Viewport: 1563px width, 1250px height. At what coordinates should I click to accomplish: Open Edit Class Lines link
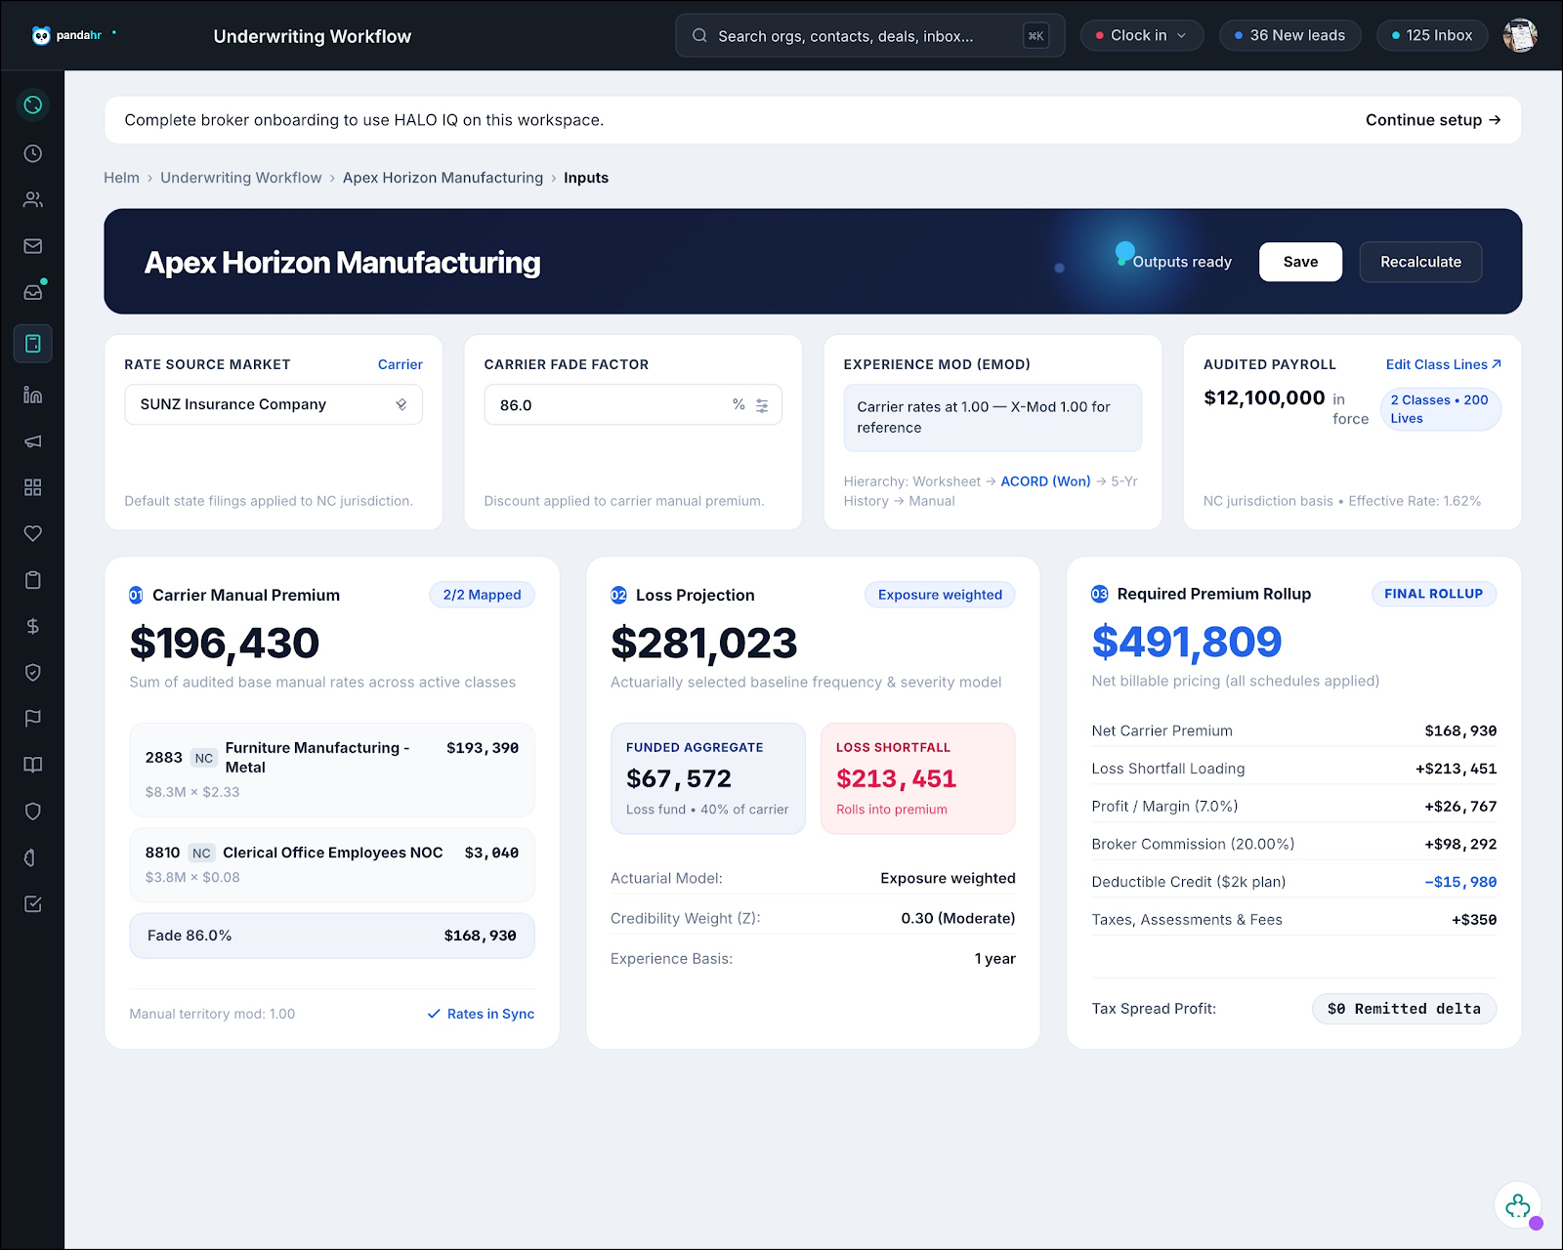pyautogui.click(x=1443, y=364)
